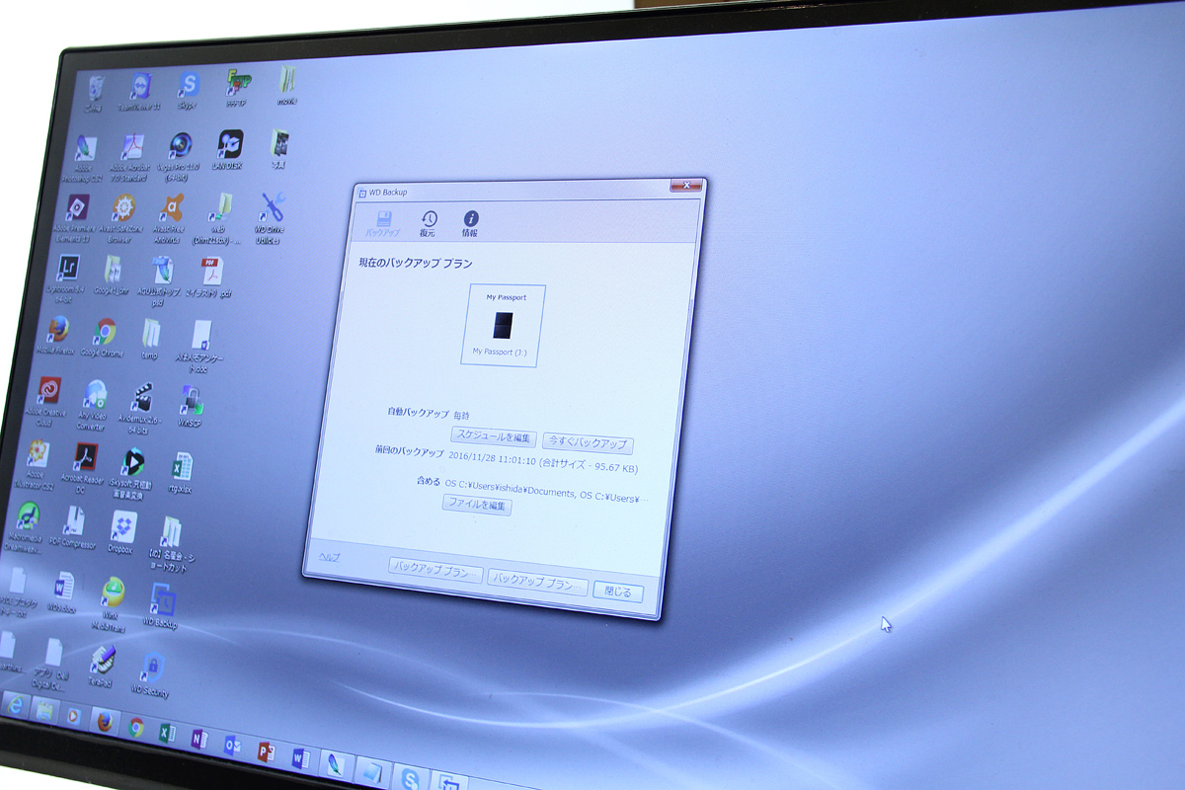Open the TeamViewer 11 desktop icon
This screenshot has height=790, width=1185.
[141, 91]
